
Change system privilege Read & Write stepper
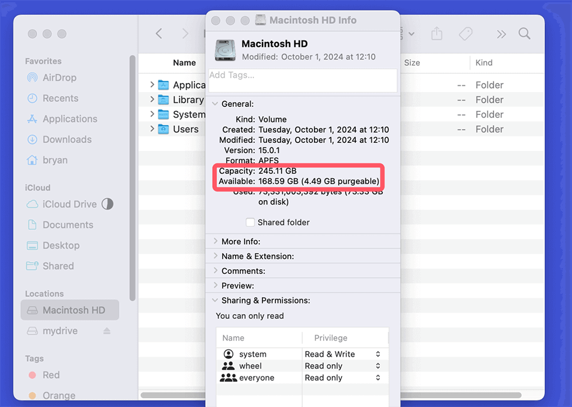click(378, 354)
